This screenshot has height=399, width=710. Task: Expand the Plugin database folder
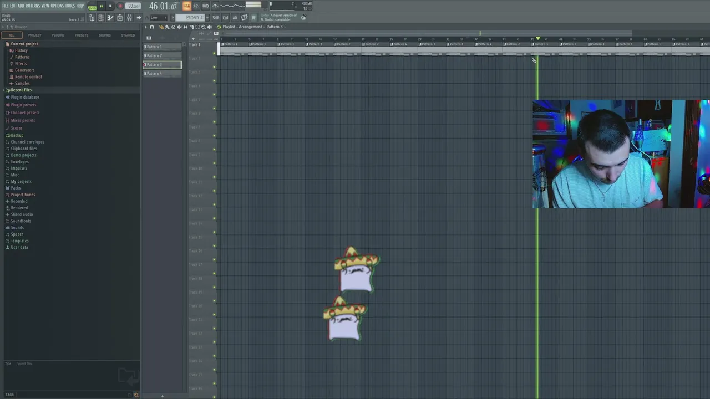click(x=25, y=97)
